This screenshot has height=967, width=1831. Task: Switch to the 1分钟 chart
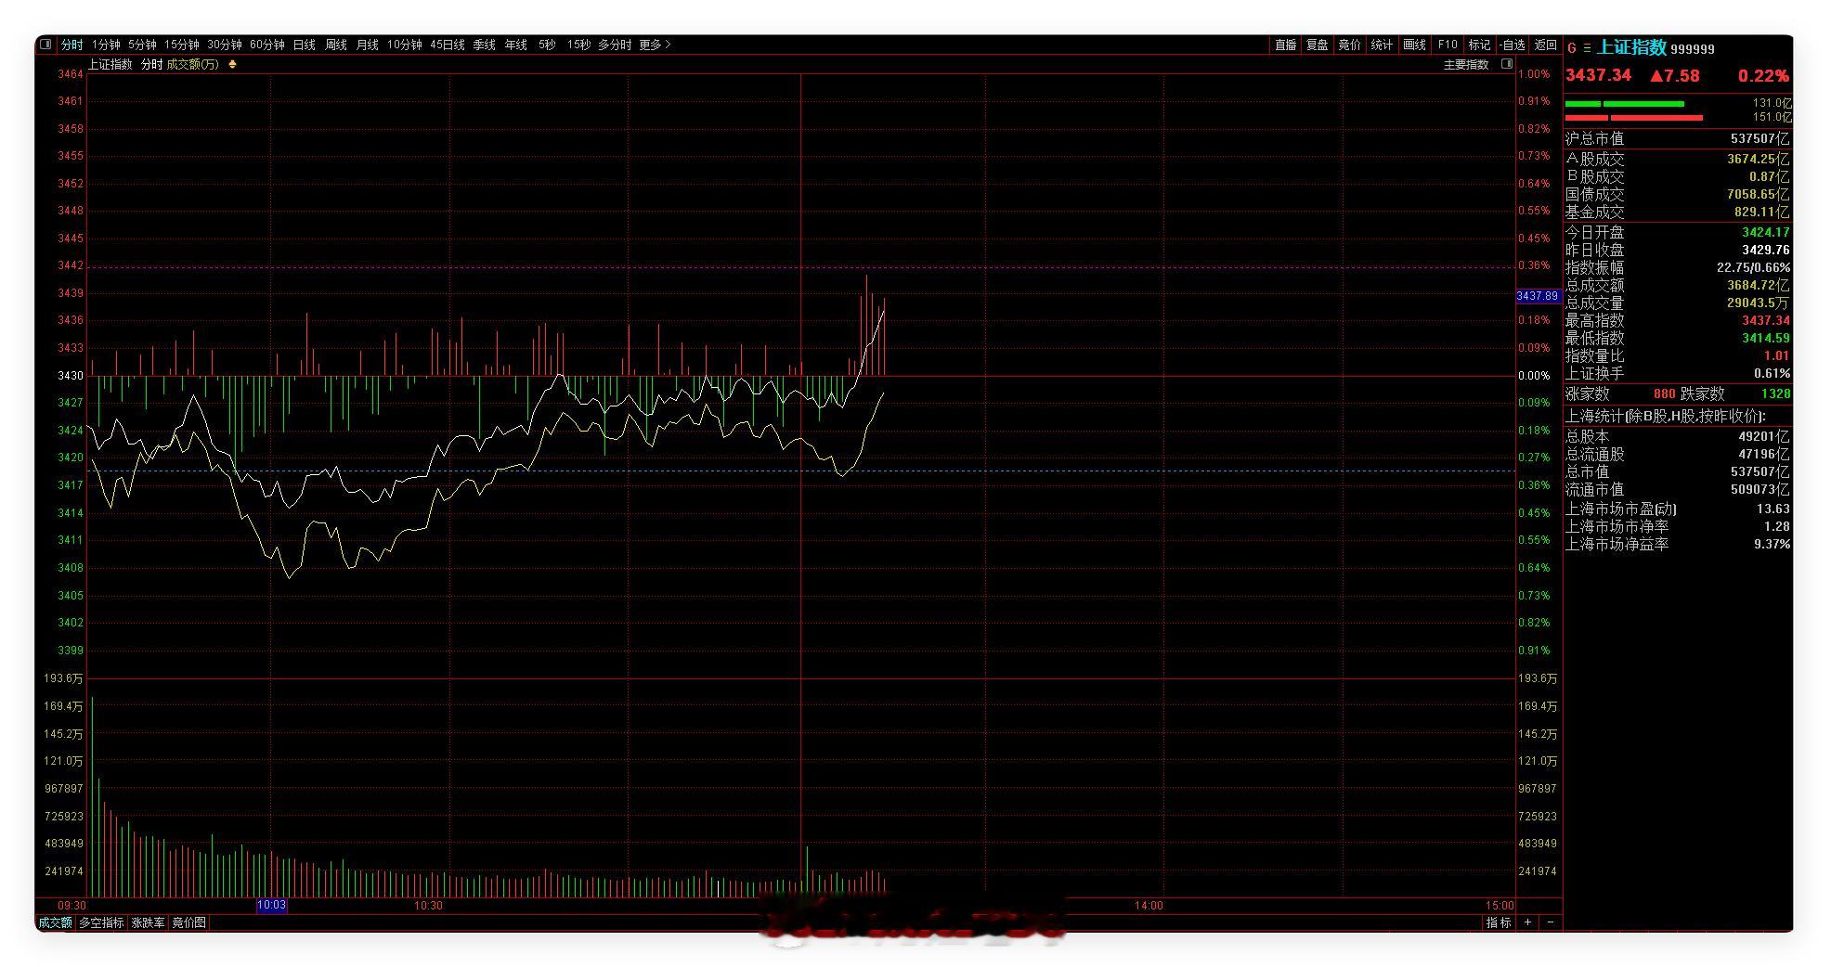click(106, 45)
